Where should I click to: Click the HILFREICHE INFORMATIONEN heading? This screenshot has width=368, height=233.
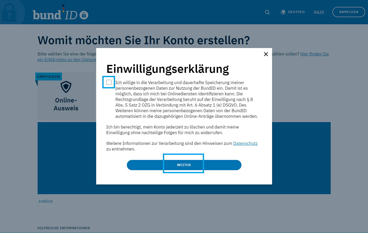pos(64,228)
